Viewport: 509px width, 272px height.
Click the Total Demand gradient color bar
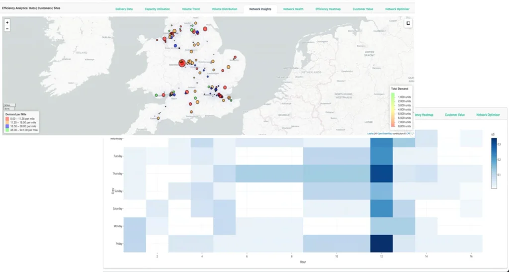click(x=393, y=107)
